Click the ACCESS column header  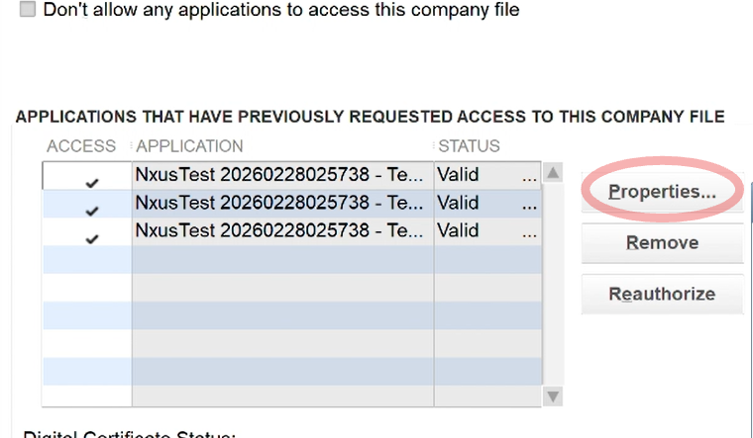[x=81, y=146]
